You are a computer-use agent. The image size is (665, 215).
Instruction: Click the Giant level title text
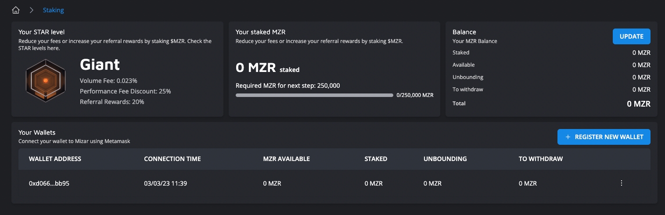(x=100, y=65)
